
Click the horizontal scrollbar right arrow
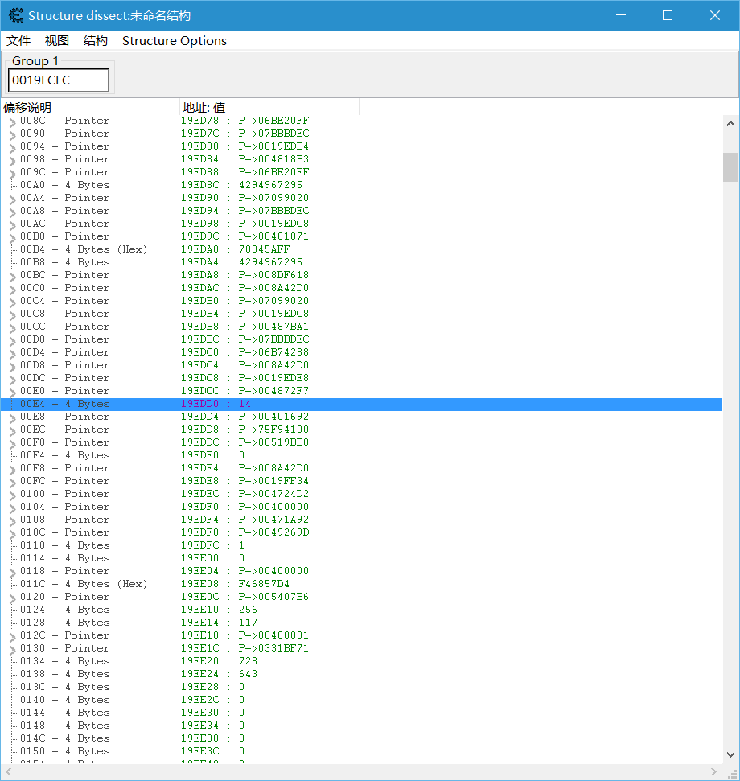714,772
